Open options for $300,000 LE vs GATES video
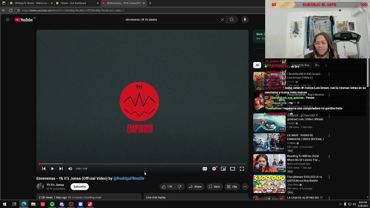 click(x=329, y=177)
